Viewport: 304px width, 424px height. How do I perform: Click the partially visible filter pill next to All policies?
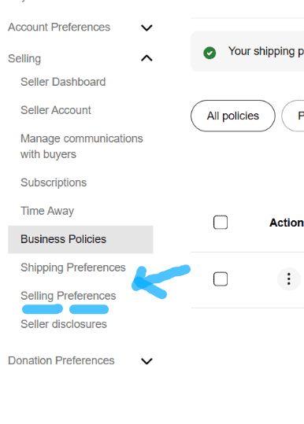tap(293, 116)
